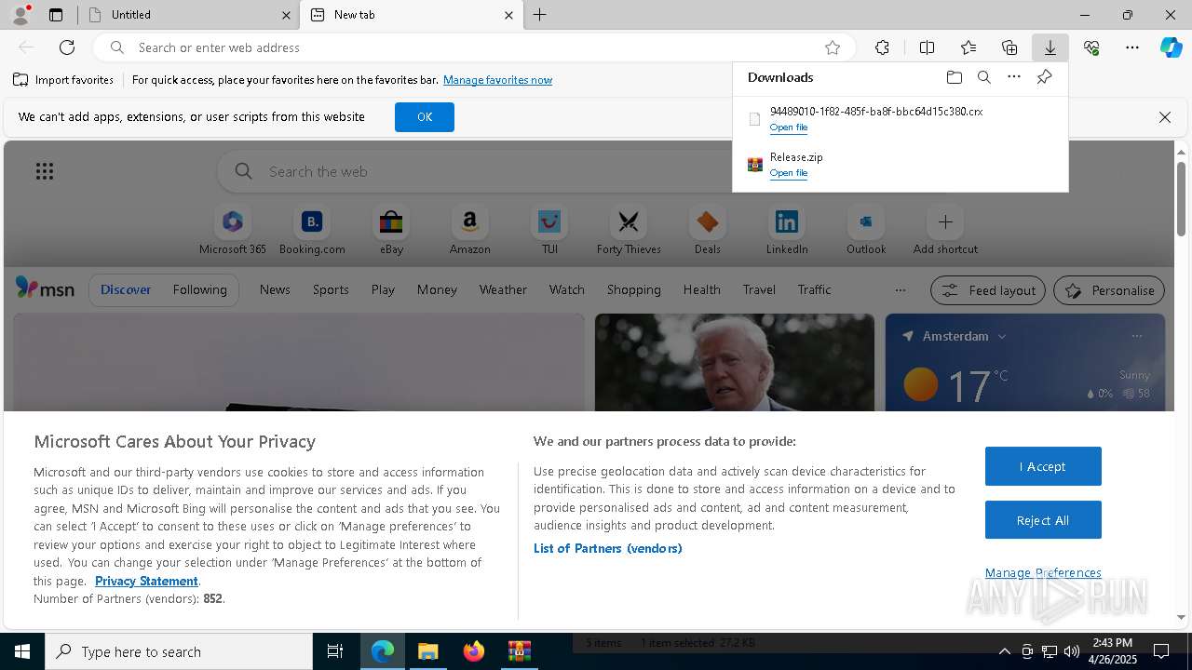Open more options in the Downloads panel
This screenshot has width=1192, height=670.
(x=1014, y=77)
